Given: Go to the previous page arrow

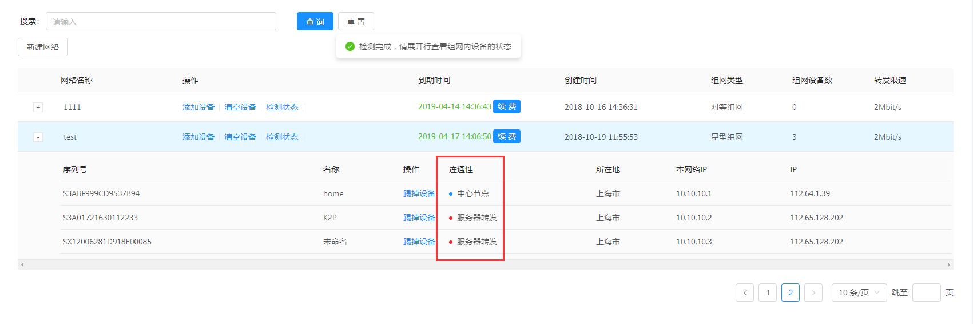Looking at the screenshot, I should (x=745, y=293).
